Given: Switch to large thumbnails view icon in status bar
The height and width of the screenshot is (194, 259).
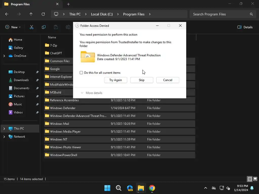Looking at the screenshot, I should coord(255,179).
